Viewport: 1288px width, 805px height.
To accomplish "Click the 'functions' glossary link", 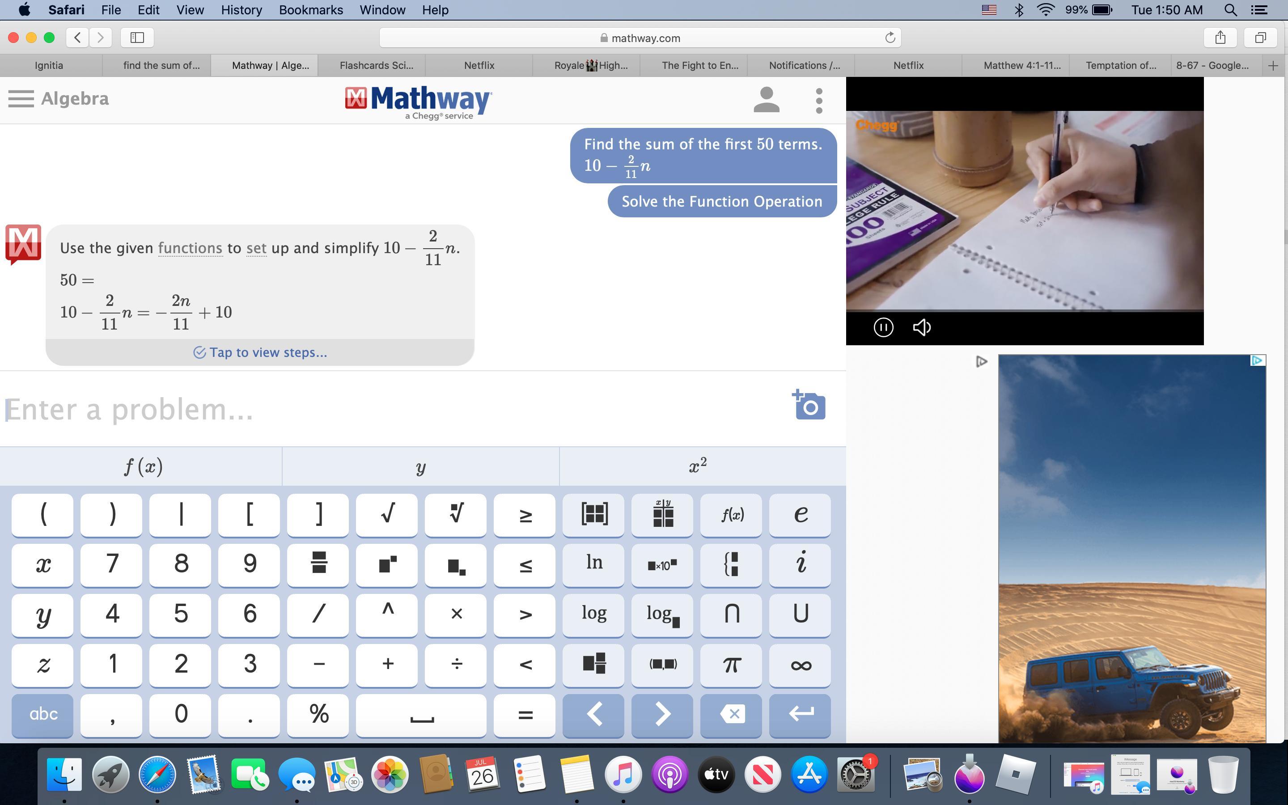I will click(x=190, y=248).
